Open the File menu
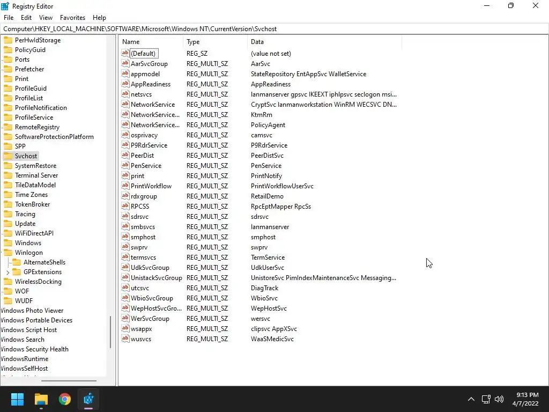This screenshot has width=549, height=412. pyautogui.click(x=9, y=18)
